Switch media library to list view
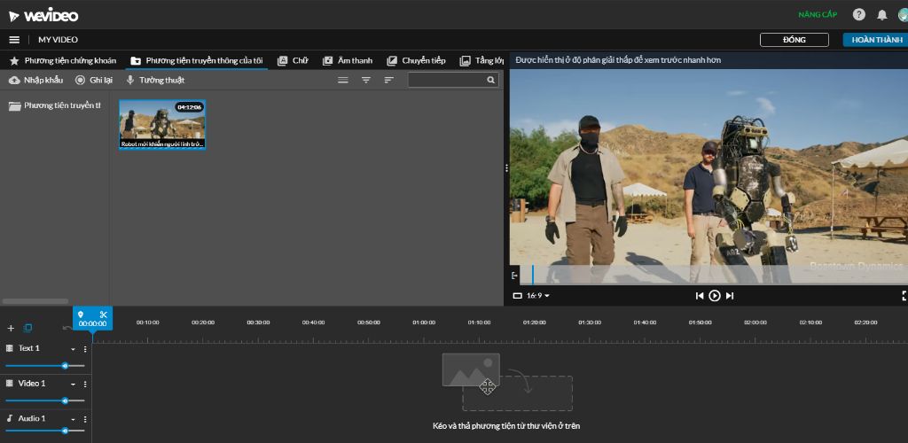 (x=343, y=81)
